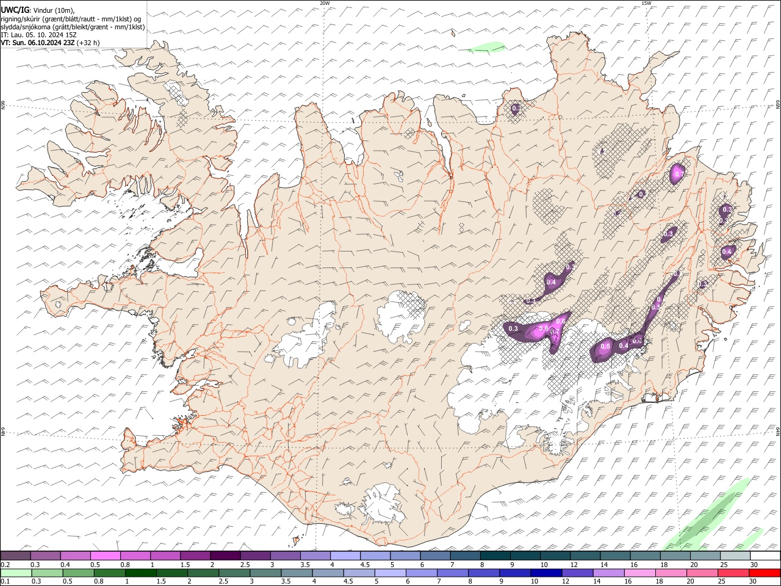Image resolution: width=781 pixels, height=586 pixels.
Task: Select upper legend darkest purple swatch at 2
Action: [225, 555]
